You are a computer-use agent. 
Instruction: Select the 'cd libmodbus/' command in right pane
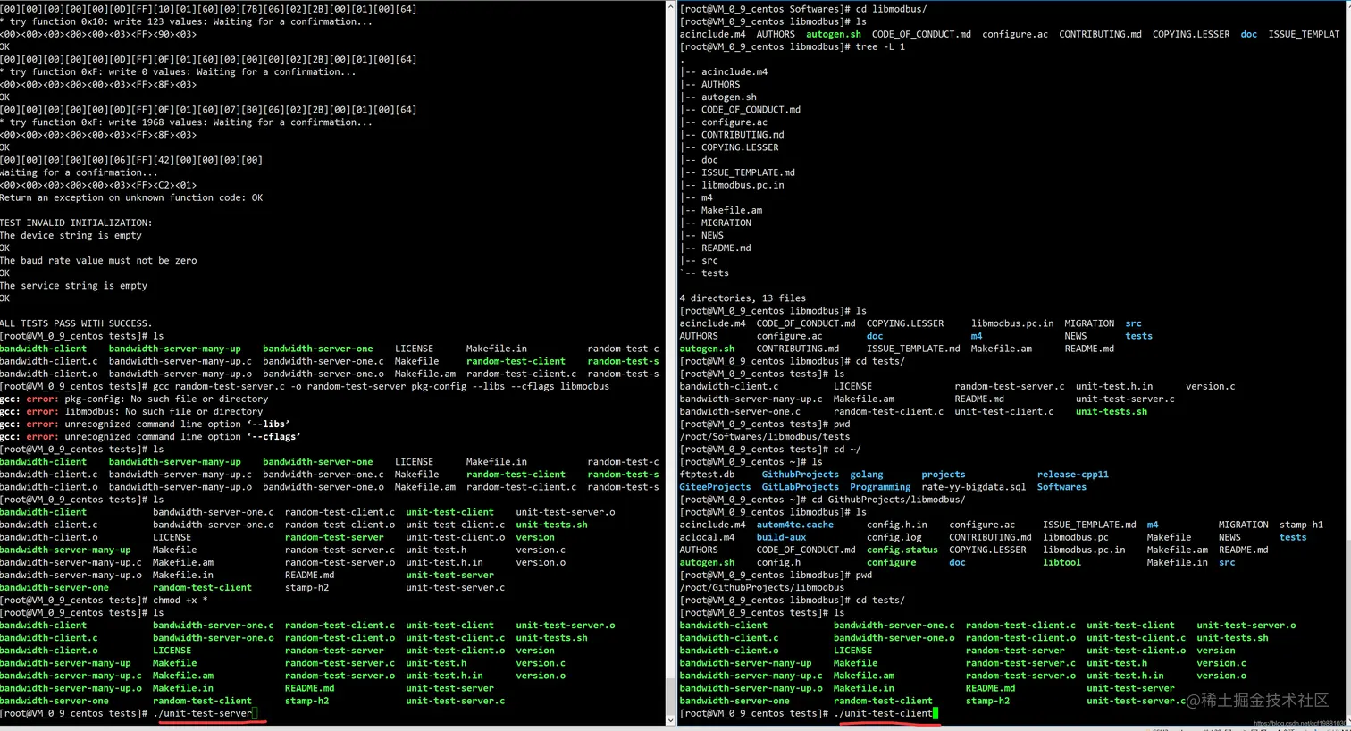tap(889, 9)
